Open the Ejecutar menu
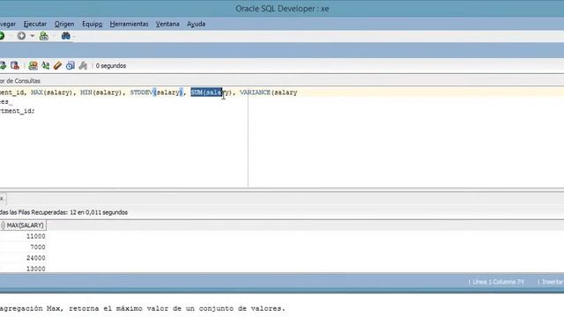 pyautogui.click(x=35, y=24)
